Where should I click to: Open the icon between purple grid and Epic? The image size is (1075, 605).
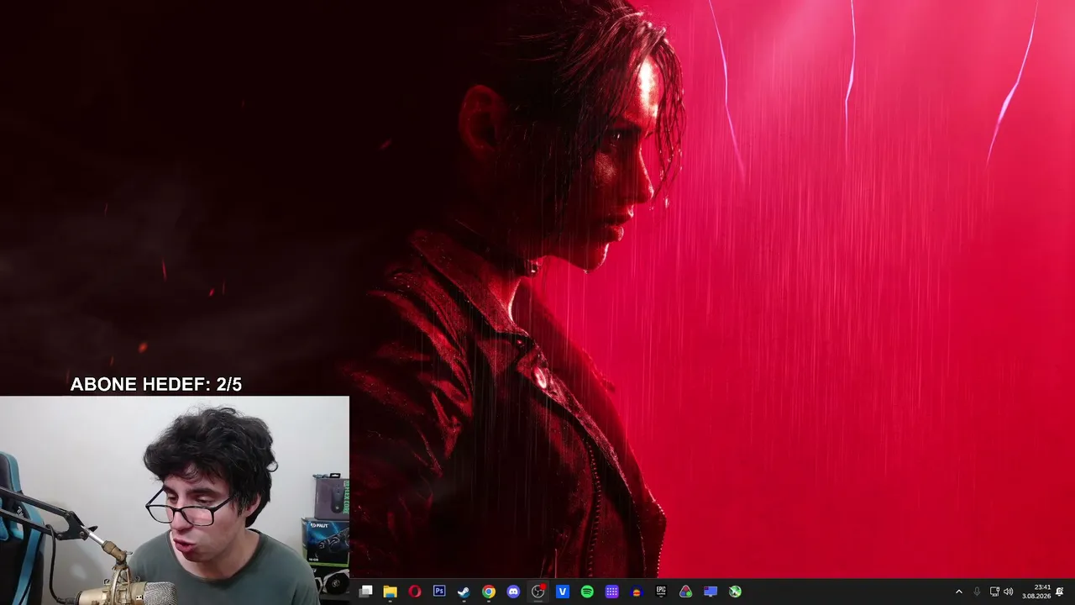click(637, 592)
